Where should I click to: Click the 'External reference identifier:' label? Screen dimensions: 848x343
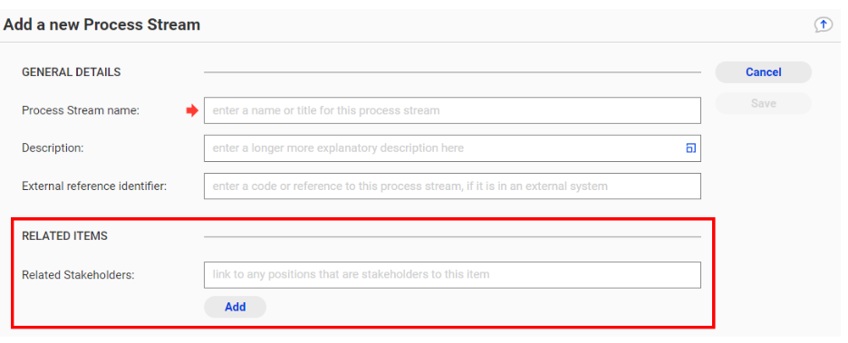(x=94, y=186)
